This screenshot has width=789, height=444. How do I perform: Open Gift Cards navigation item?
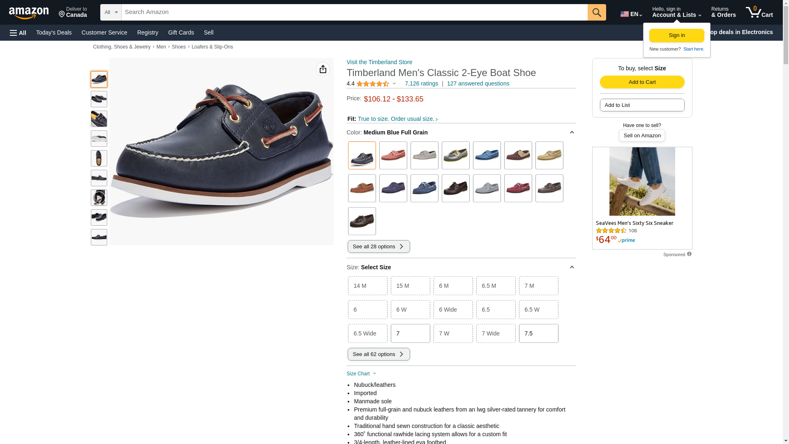pyautogui.click(x=181, y=32)
